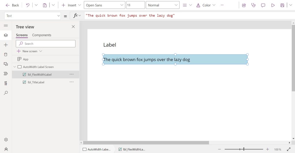Open the Power Automate sidebar icon
Viewport: 295px width, 153px height.
(6, 73)
